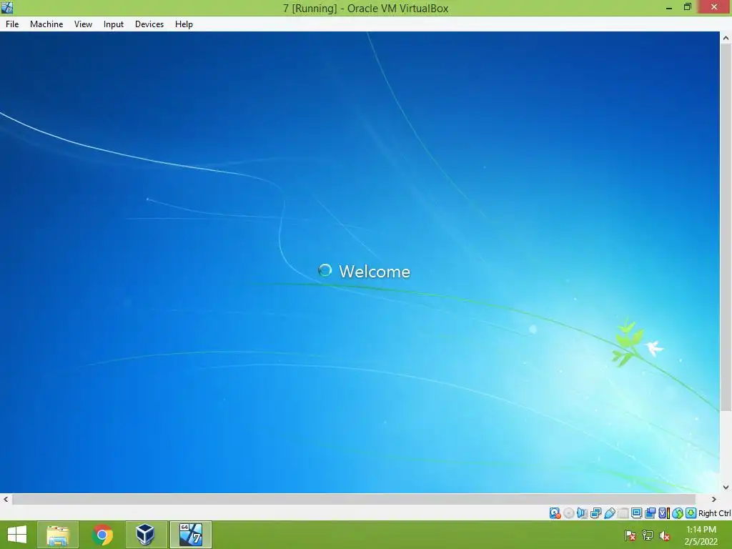Open VirtualBox Manager from the taskbar
Viewport: 732px width, 549px height.
pos(146,535)
